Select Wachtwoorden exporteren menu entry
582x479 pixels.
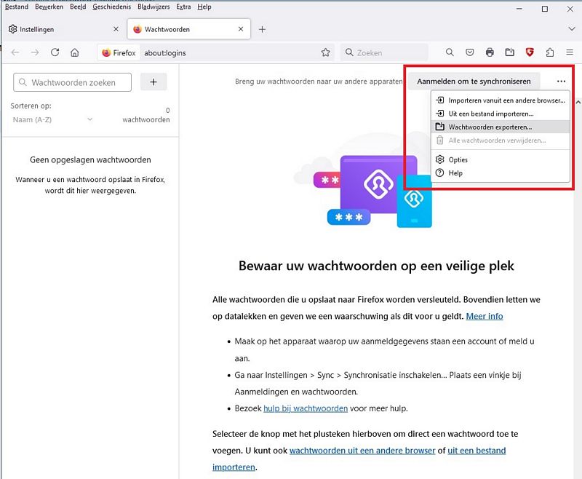point(501,127)
